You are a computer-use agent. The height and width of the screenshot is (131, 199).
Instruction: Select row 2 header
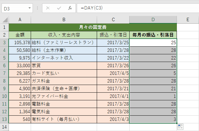tap(4, 35)
